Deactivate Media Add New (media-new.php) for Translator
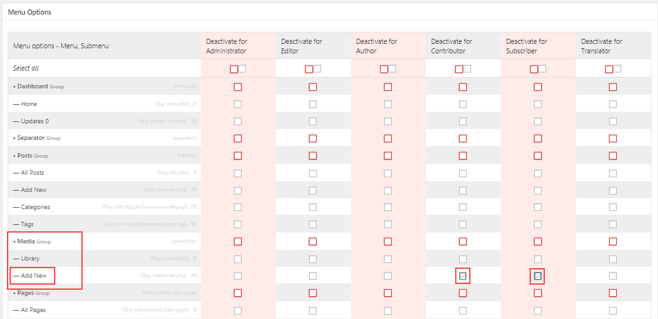Image resolution: width=658 pixels, height=319 pixels. click(613, 276)
